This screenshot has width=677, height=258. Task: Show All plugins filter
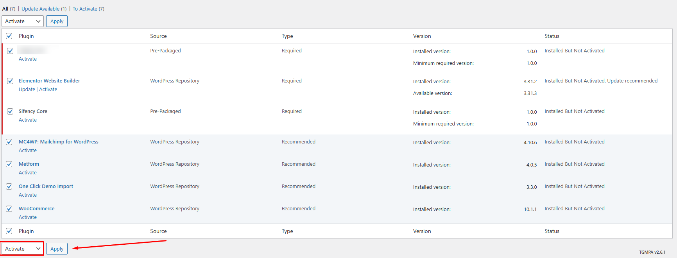(x=5, y=9)
